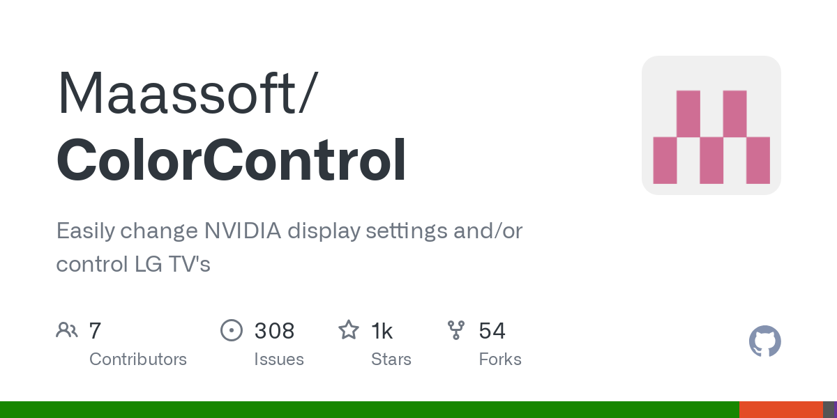Open the Contributors label
Screen dimensions: 837x418
[138, 359]
